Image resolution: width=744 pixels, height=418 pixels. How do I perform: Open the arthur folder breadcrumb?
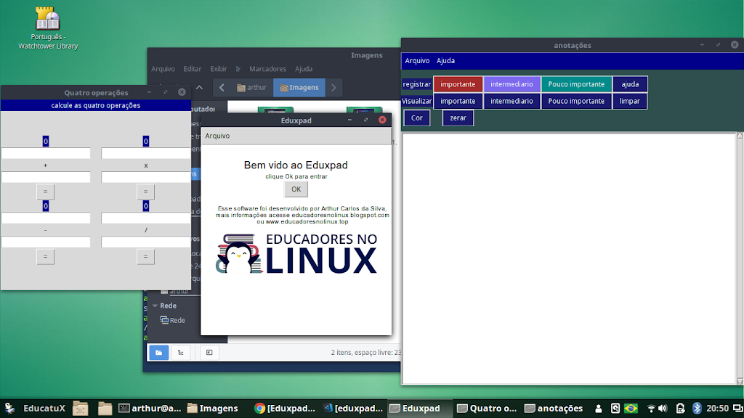(251, 88)
